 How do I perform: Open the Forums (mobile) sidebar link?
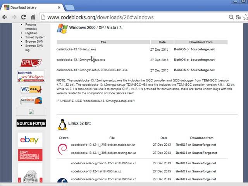31,27
